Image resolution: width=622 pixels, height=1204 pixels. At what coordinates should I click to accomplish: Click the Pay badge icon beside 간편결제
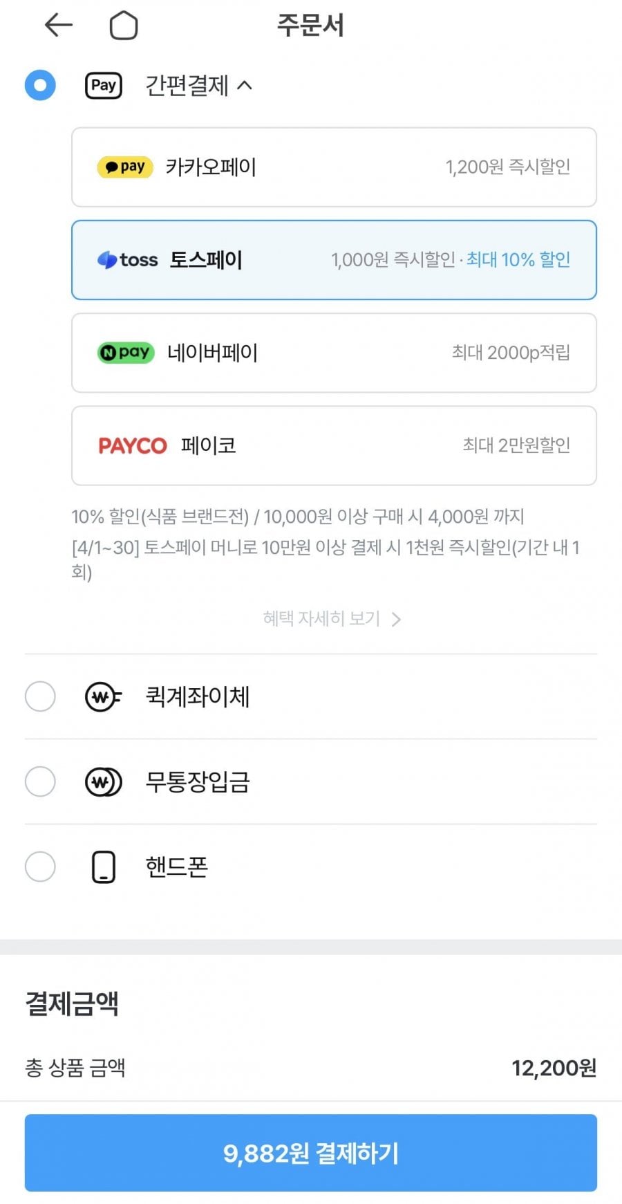[x=104, y=86]
